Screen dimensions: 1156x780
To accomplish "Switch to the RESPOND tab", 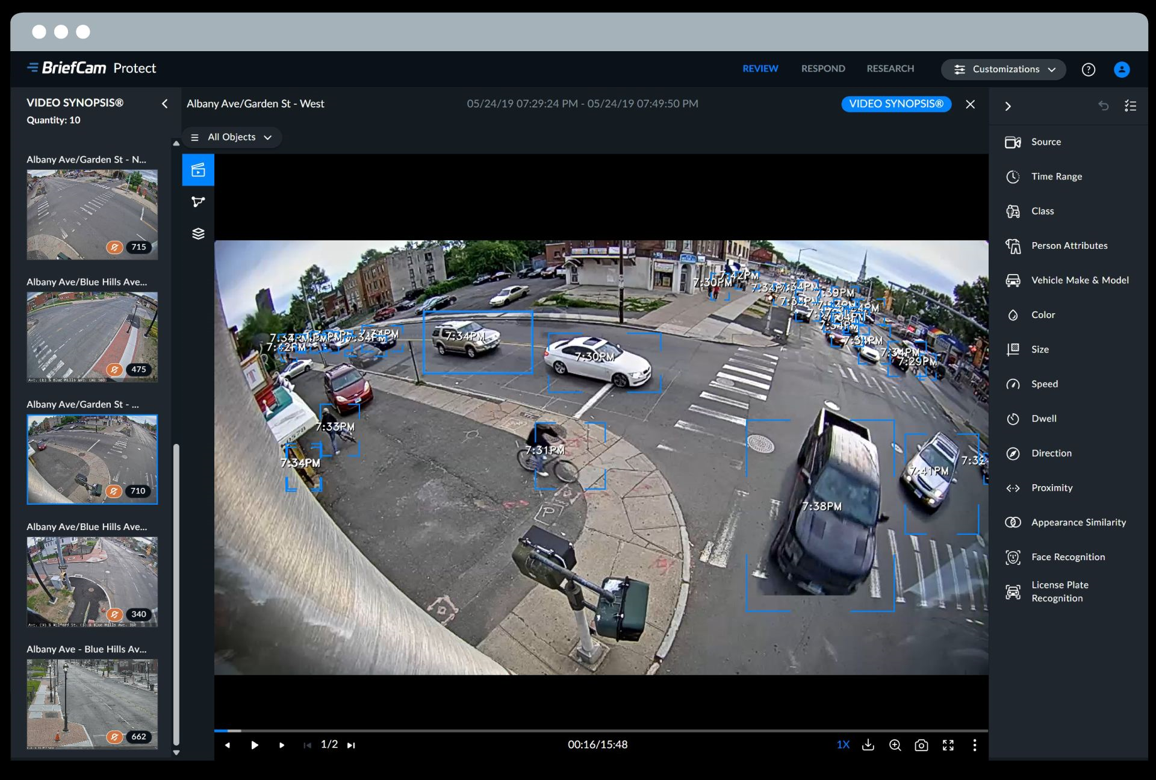I will 822,69.
